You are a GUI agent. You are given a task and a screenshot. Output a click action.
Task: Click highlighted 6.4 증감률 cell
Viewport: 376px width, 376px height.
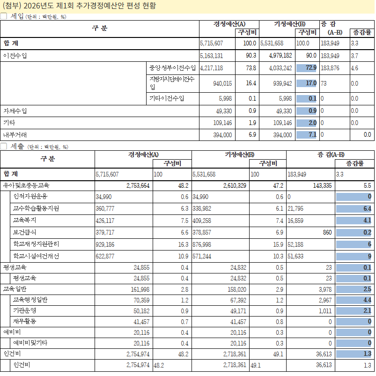(354, 208)
